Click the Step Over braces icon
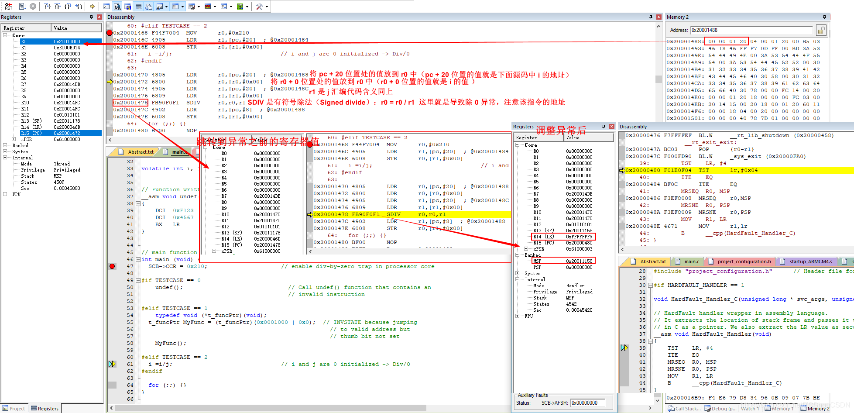 58,7
